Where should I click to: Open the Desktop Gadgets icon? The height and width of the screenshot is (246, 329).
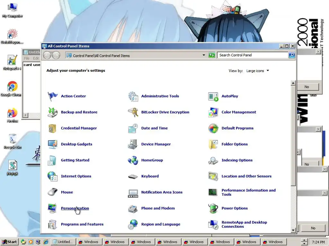[52, 144]
